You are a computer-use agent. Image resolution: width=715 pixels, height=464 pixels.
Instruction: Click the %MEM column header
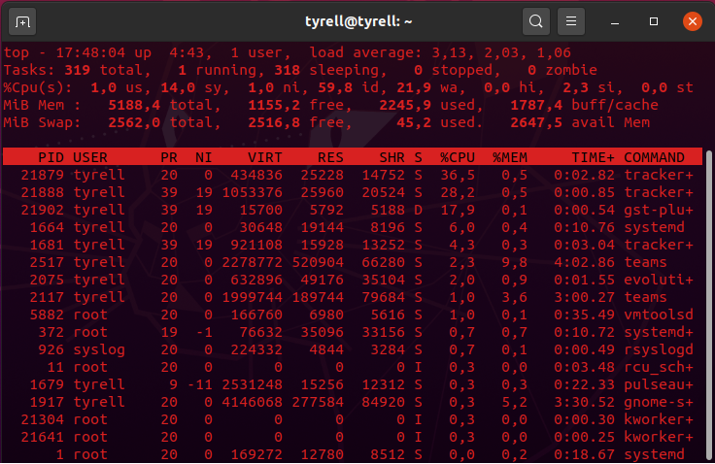(x=509, y=157)
